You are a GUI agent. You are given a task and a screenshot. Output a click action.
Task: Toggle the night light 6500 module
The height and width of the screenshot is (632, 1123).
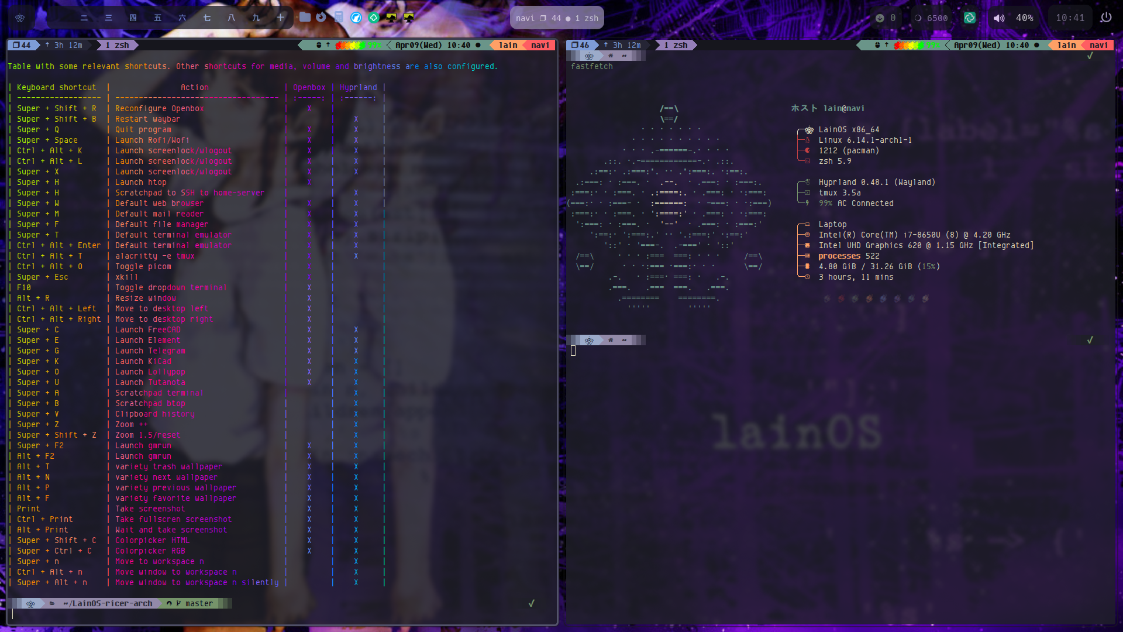931,18
